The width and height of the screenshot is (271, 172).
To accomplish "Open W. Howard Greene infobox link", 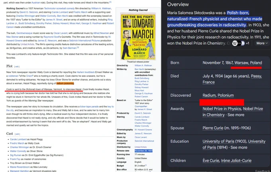I will pyautogui.click(x=143, y=130).
